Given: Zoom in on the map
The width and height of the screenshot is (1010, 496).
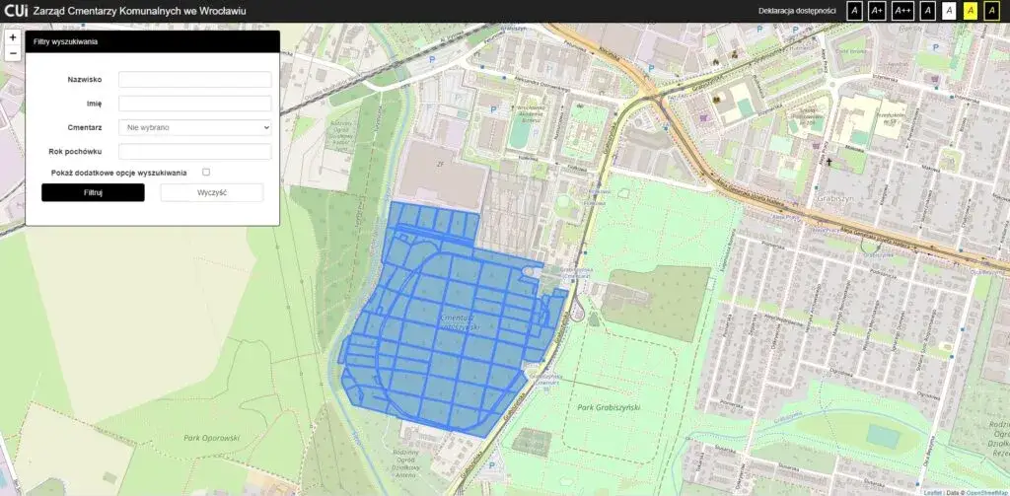Looking at the screenshot, I should (x=13, y=37).
